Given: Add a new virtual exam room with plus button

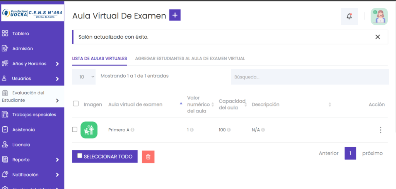Looking at the screenshot, I should click(175, 15).
